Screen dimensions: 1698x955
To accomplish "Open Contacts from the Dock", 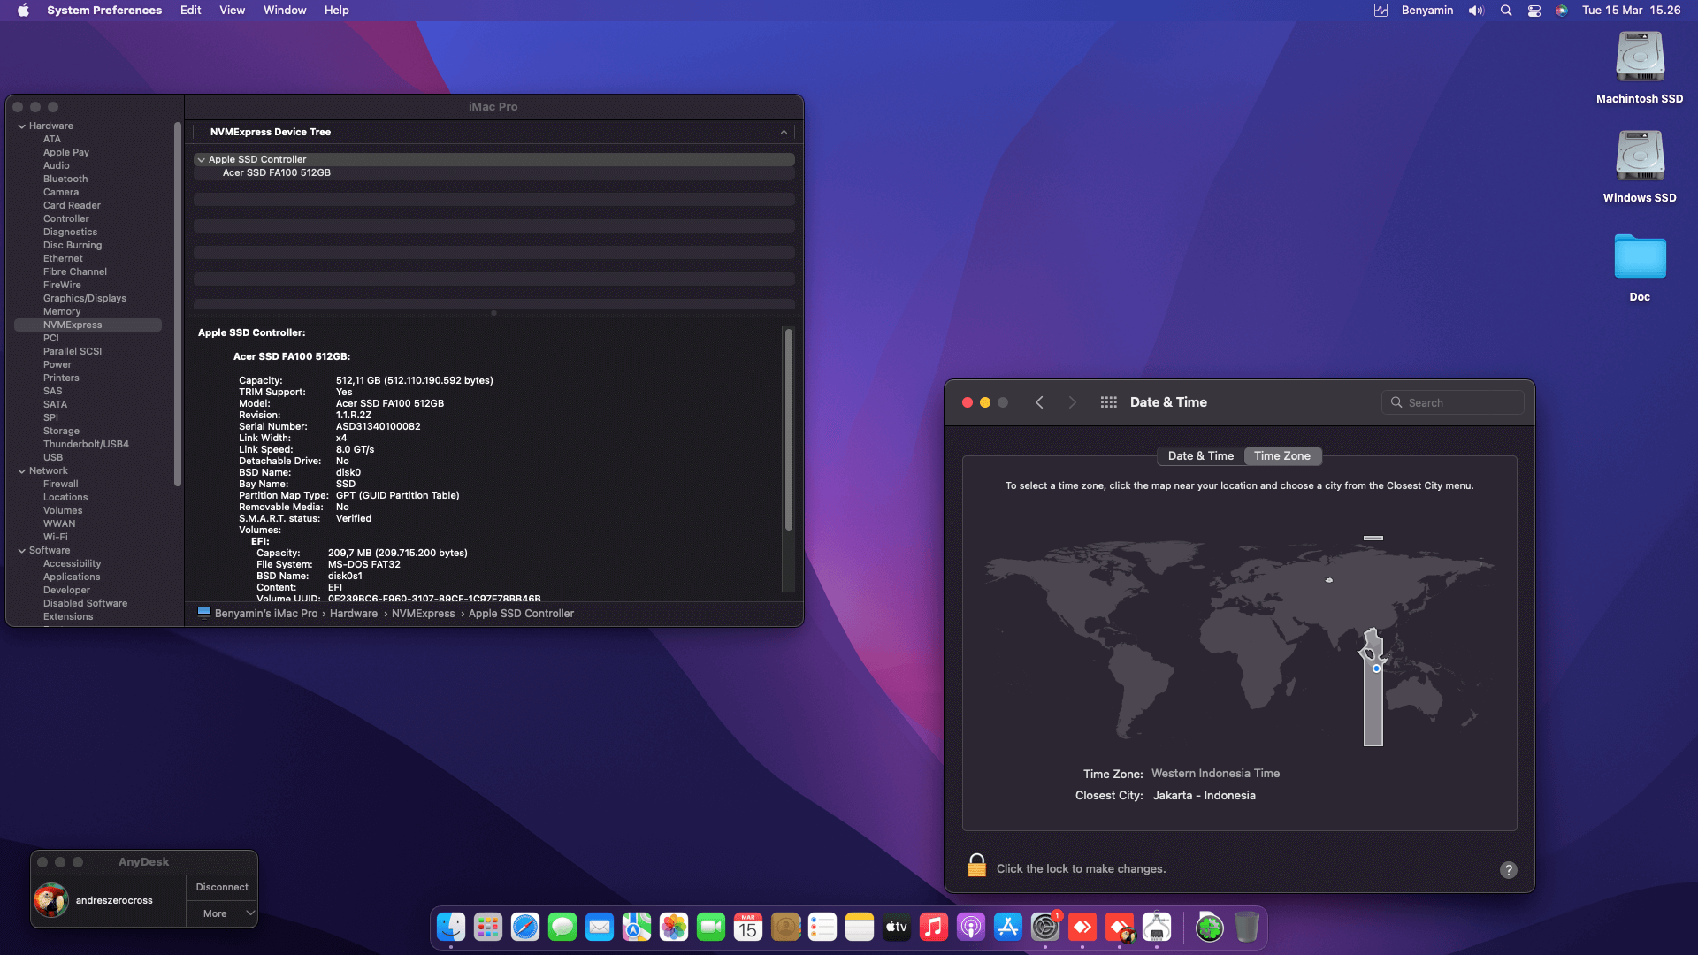I will (785, 927).
